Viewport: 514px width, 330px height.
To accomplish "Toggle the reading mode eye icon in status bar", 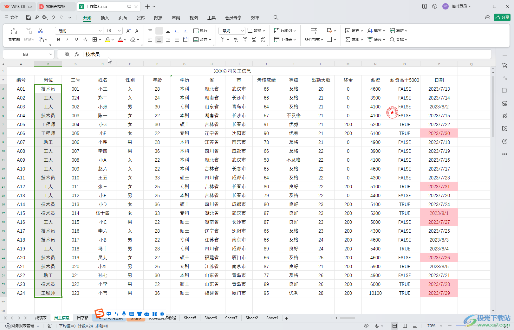I will pyautogui.click(x=366, y=326).
